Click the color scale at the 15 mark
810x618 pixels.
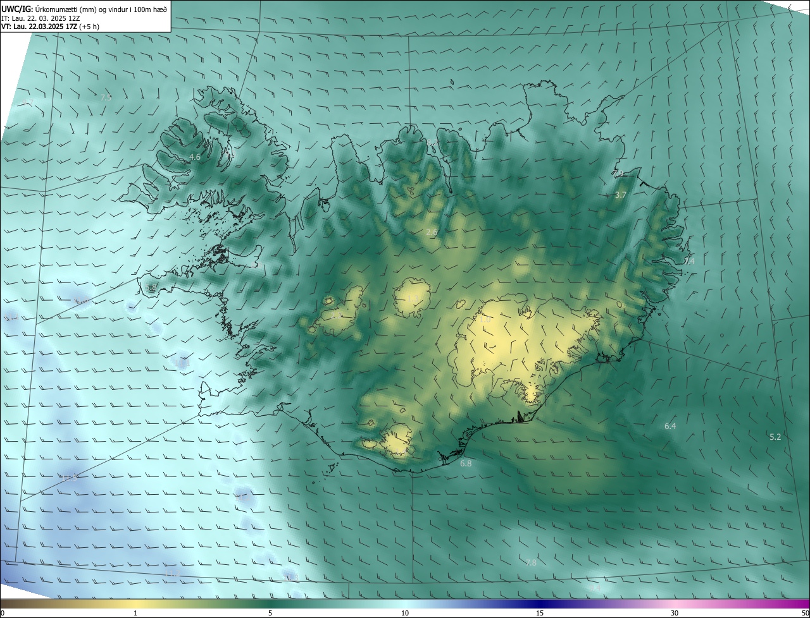pos(540,613)
